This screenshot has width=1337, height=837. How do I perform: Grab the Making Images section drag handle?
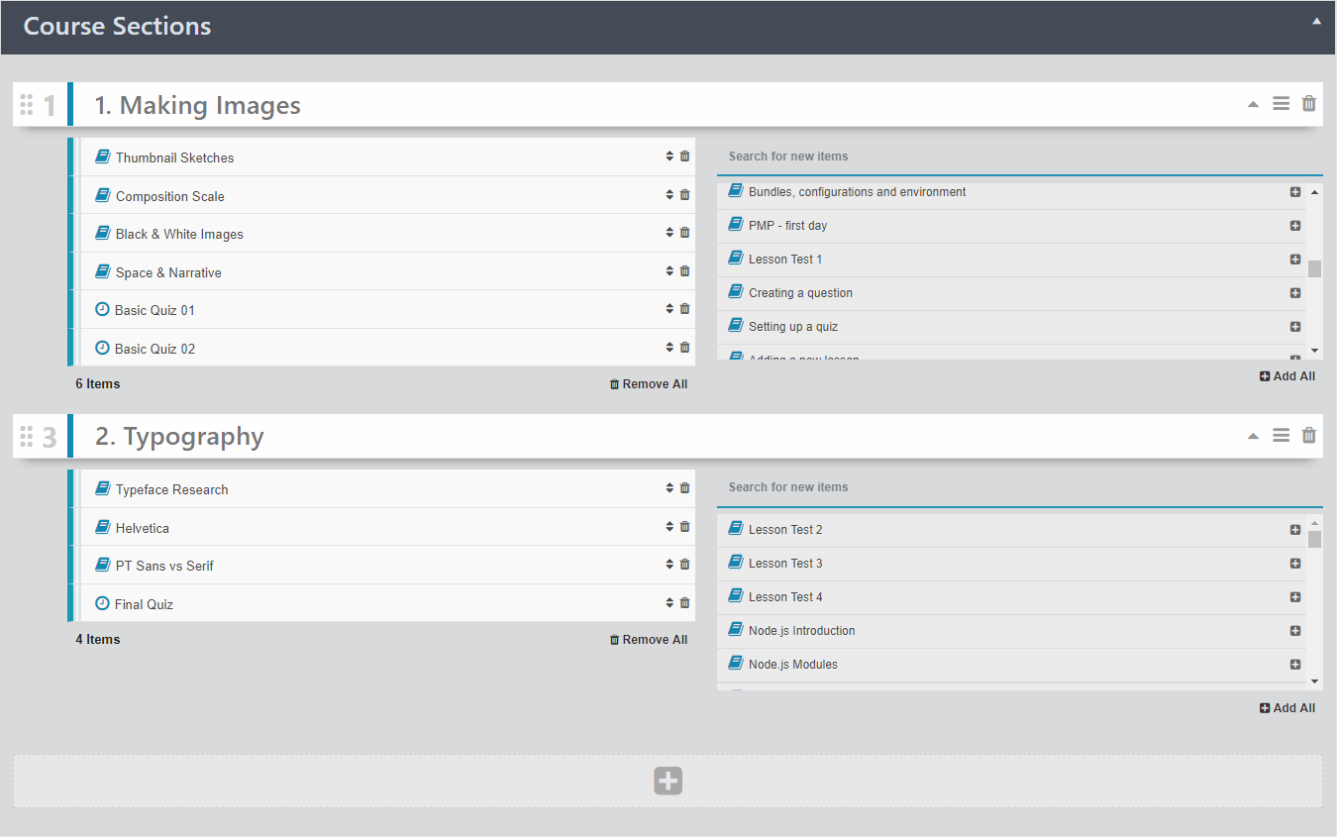(x=27, y=104)
